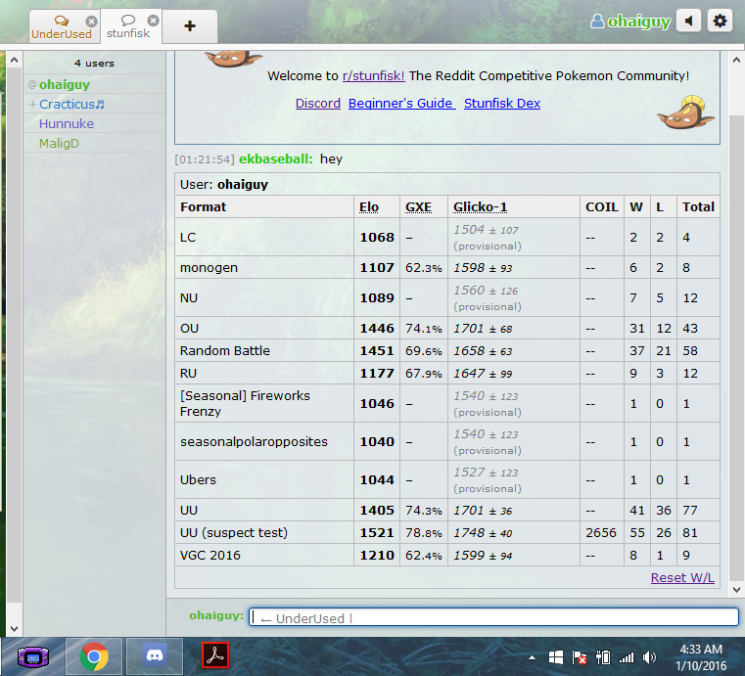The height and width of the screenshot is (676, 745).
Task: Click ekbaseball username in chat
Action: click(275, 159)
